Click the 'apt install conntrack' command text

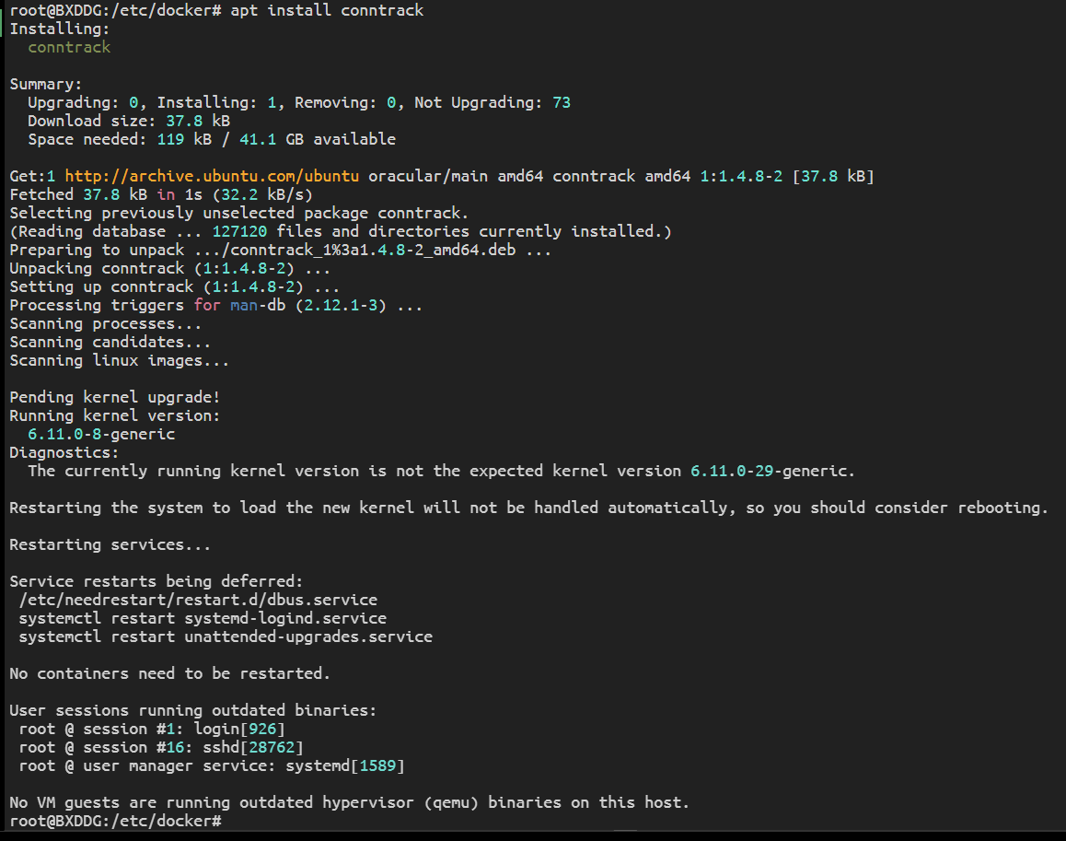coord(327,10)
